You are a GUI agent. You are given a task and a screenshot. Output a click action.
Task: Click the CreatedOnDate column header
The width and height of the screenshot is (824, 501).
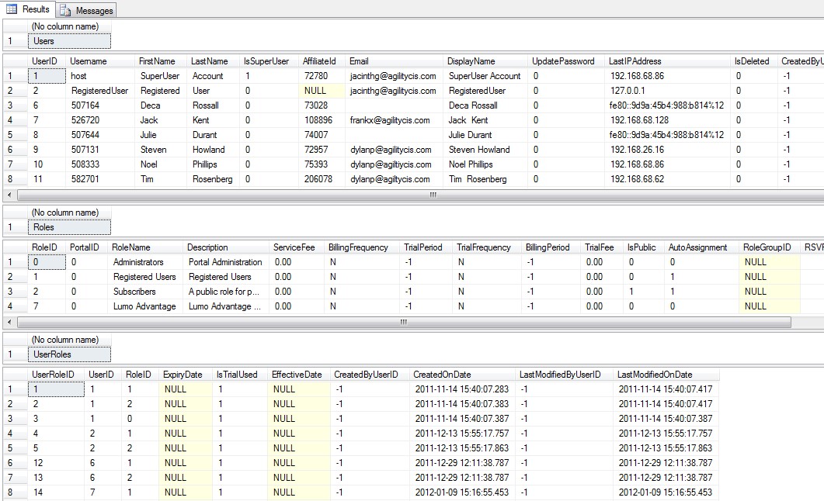click(x=462, y=375)
